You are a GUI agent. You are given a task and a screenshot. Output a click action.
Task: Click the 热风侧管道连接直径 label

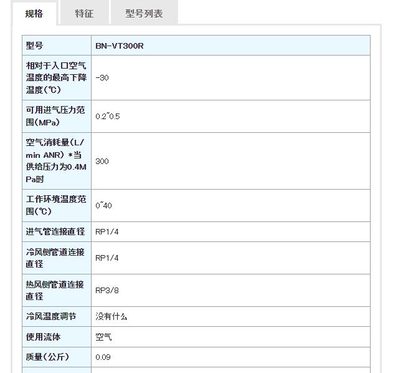[x=55, y=290]
